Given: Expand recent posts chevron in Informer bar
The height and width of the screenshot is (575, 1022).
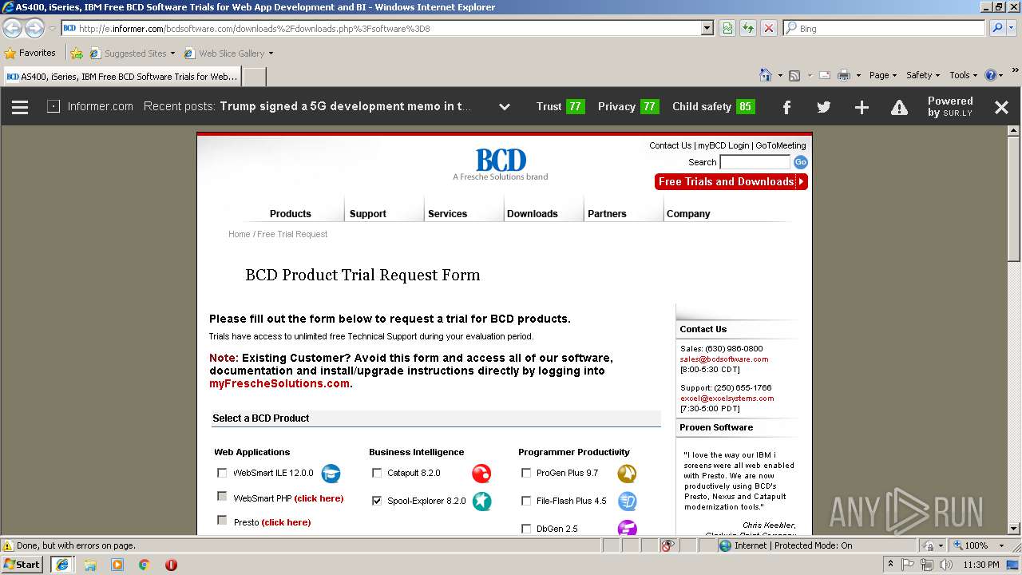Looking at the screenshot, I should (505, 107).
